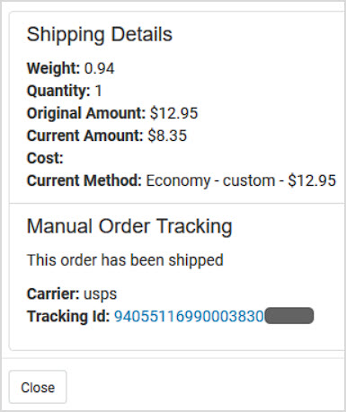Click the Carrier usps text

(72, 294)
